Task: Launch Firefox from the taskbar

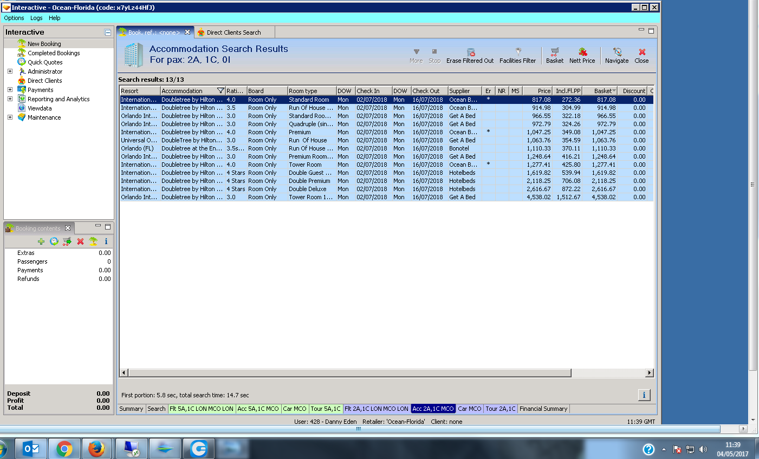Action: (96, 449)
